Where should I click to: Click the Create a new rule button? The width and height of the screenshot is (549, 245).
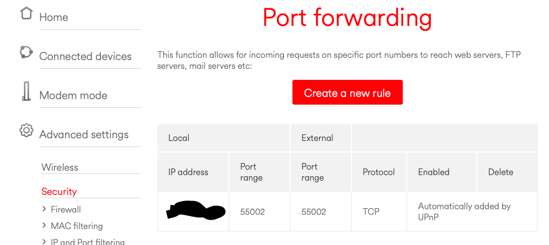(347, 92)
